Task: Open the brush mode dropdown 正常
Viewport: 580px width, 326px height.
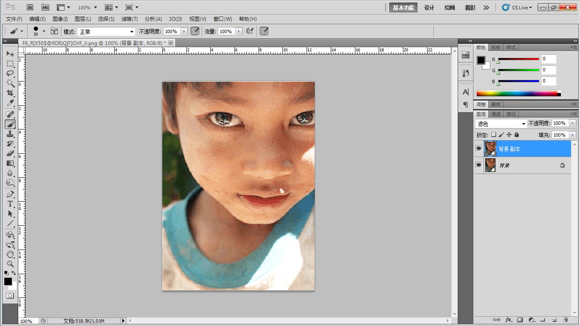Action: [106, 32]
